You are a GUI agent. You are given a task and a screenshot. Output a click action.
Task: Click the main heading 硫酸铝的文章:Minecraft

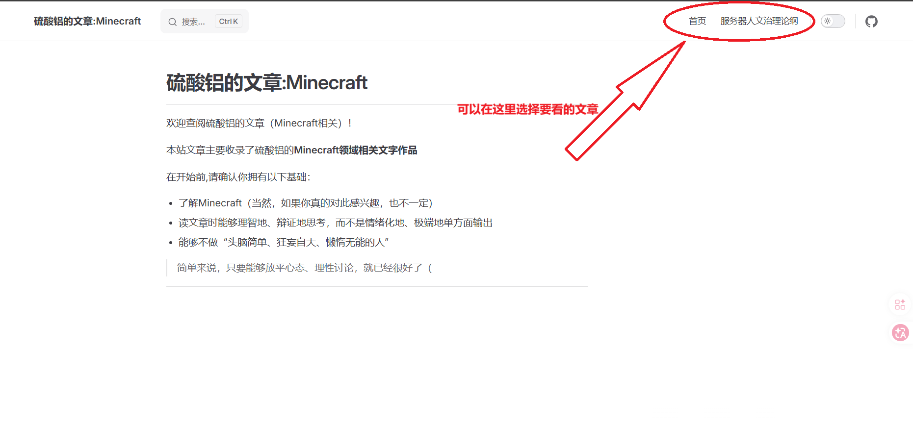coord(267,82)
